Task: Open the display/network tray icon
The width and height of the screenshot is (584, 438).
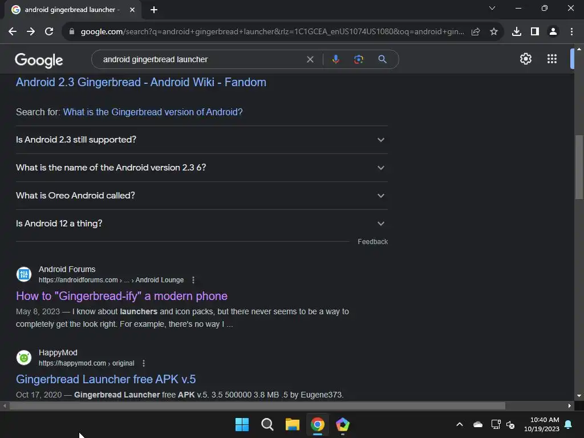Action: (496, 424)
